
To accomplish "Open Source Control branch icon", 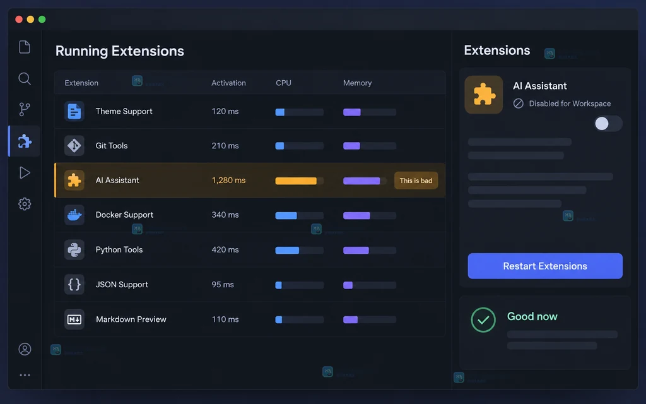I will [x=25, y=109].
